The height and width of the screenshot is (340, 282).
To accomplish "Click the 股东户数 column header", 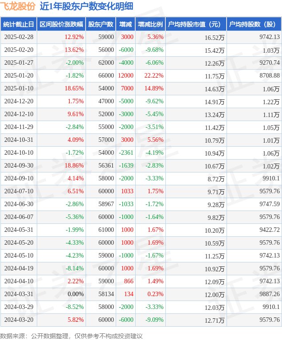I will [x=101, y=24].
